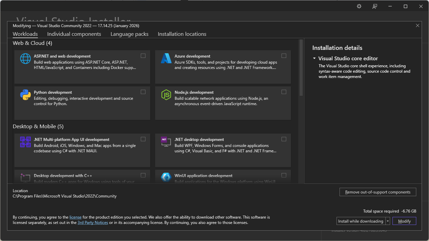Viewport: 429px width, 241px height.
Task: Click the Web & Cloud (4) heading
Action: coord(33,43)
